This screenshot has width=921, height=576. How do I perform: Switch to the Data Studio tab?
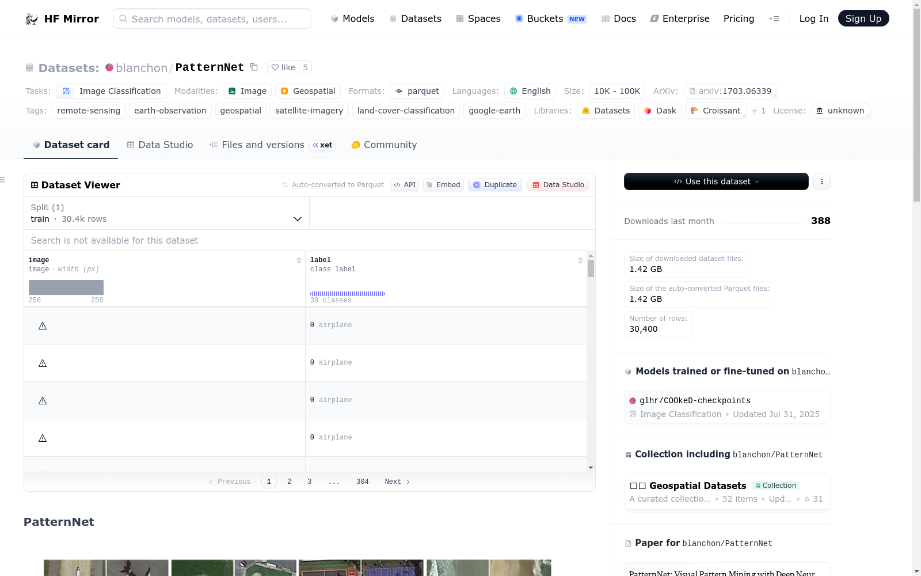tap(160, 145)
